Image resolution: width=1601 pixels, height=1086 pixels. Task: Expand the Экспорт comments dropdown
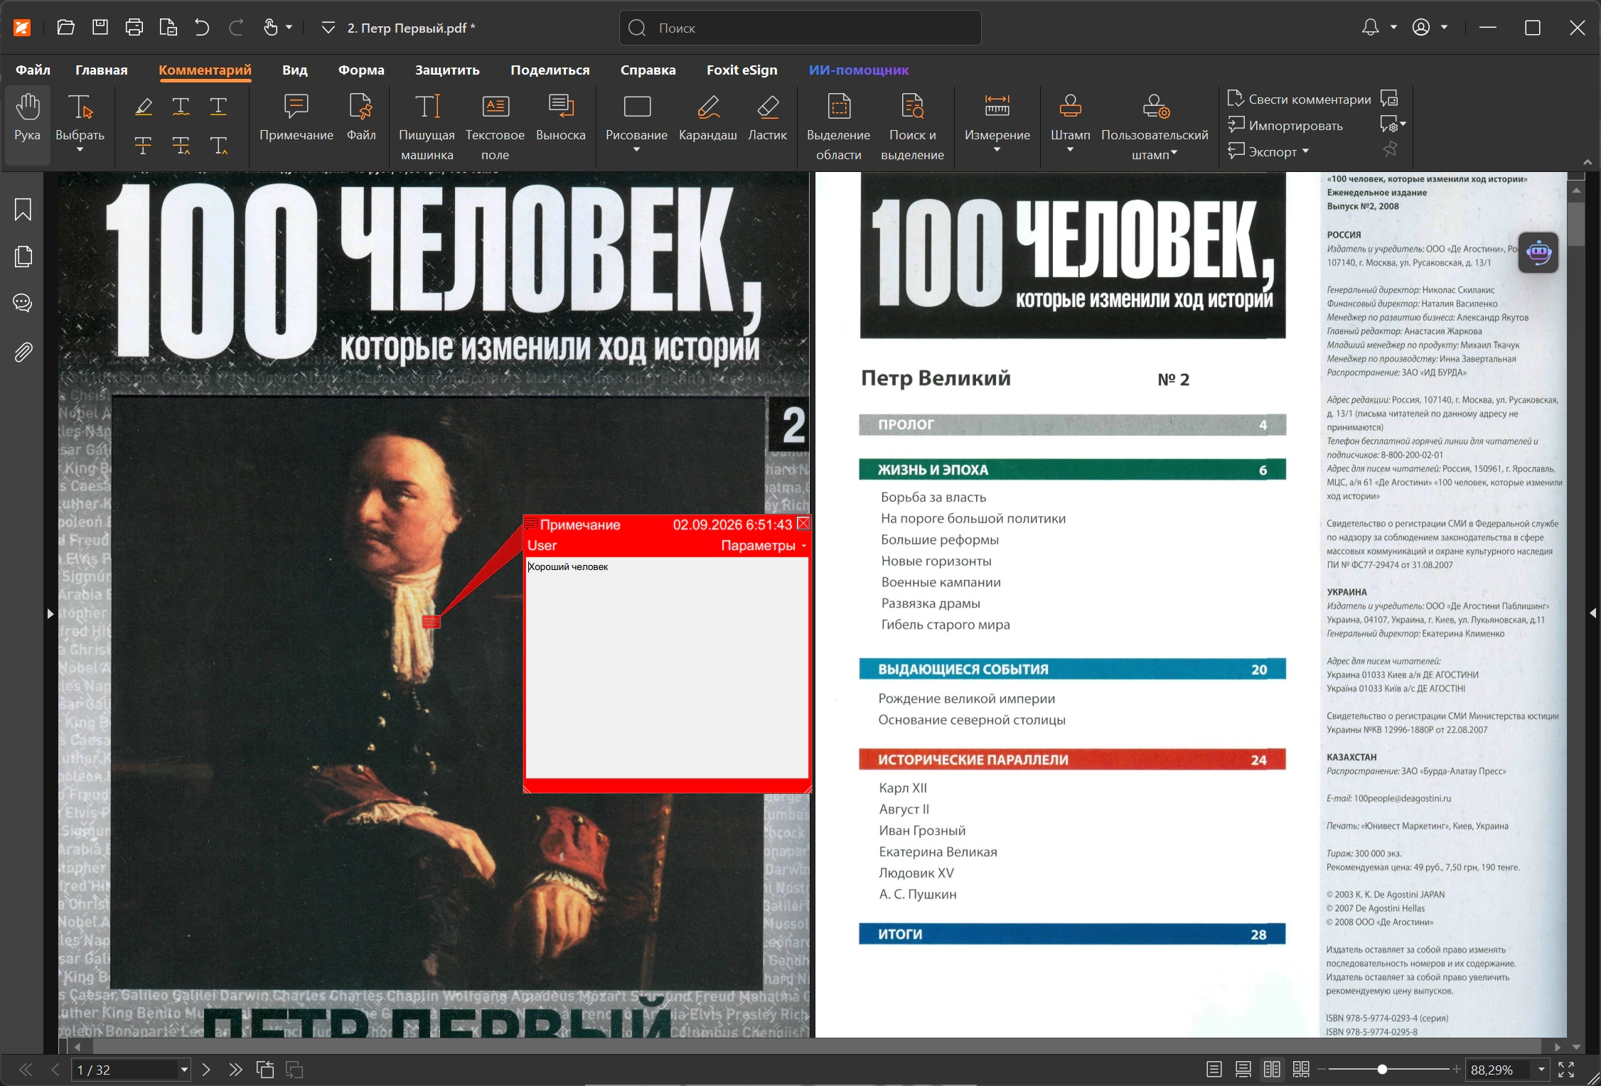[x=1269, y=151]
